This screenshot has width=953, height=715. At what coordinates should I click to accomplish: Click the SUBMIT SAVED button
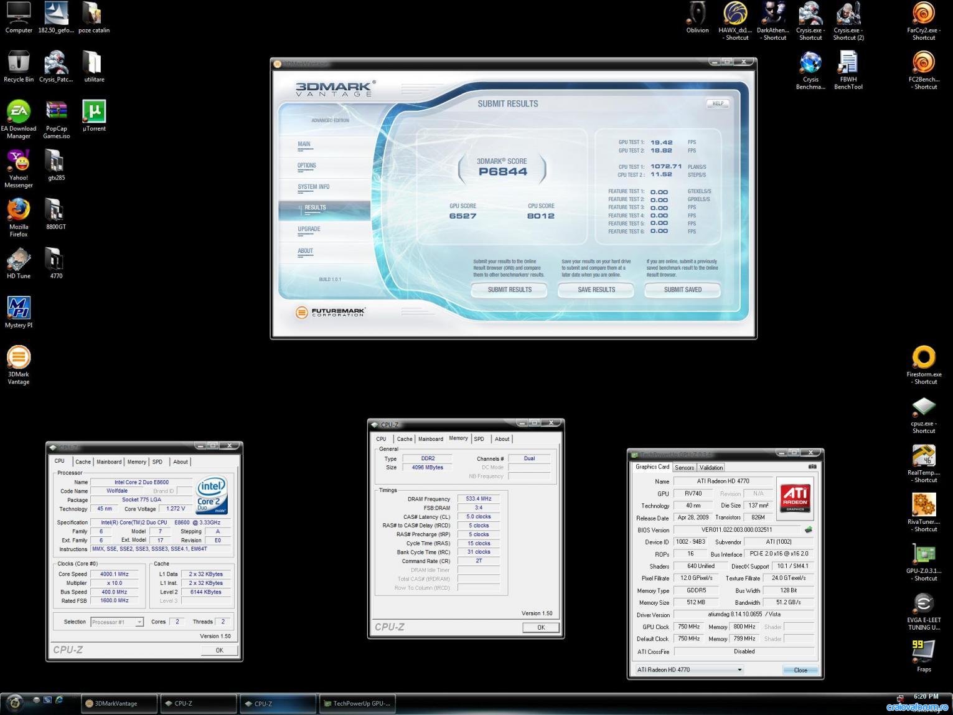683,290
